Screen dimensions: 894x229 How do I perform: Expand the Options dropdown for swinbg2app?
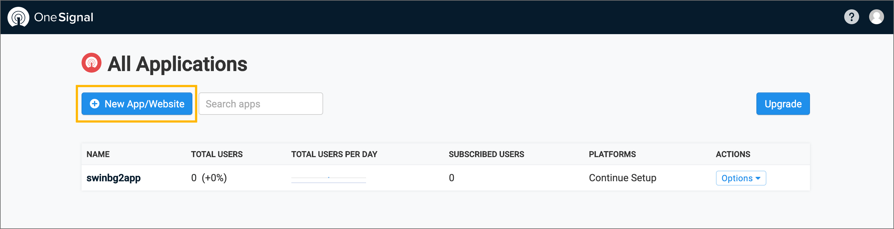pyautogui.click(x=741, y=178)
